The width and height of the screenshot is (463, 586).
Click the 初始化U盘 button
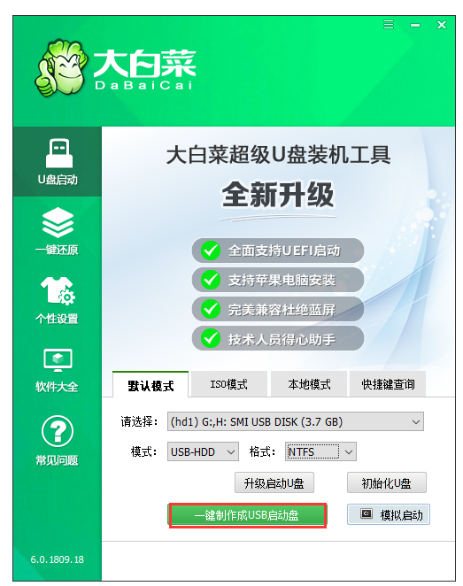click(386, 482)
